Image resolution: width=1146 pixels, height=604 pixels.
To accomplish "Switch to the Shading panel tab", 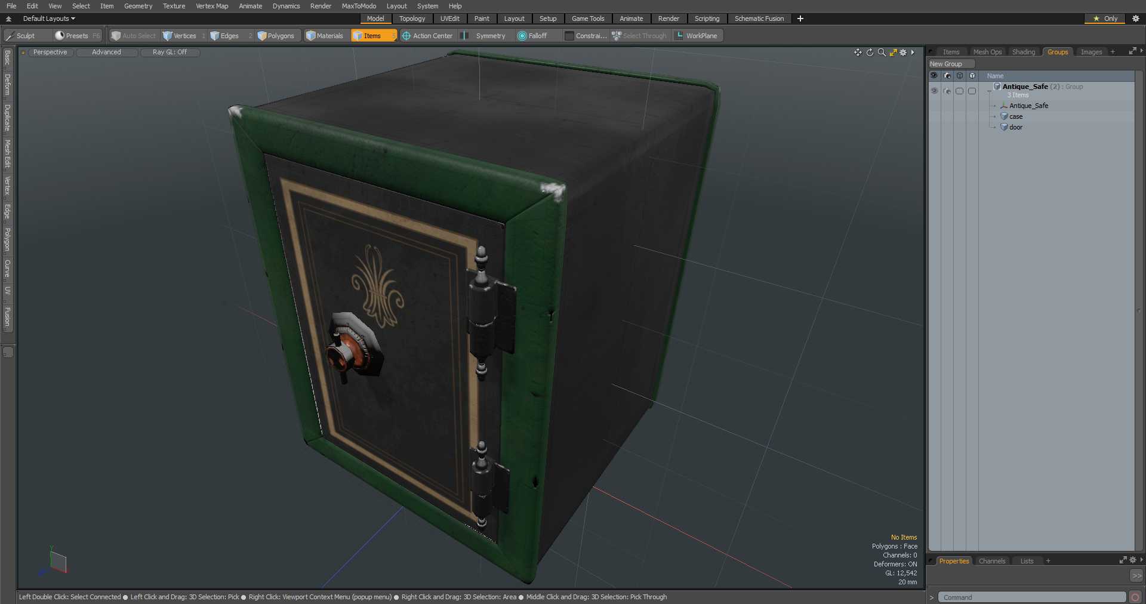I will (1024, 52).
